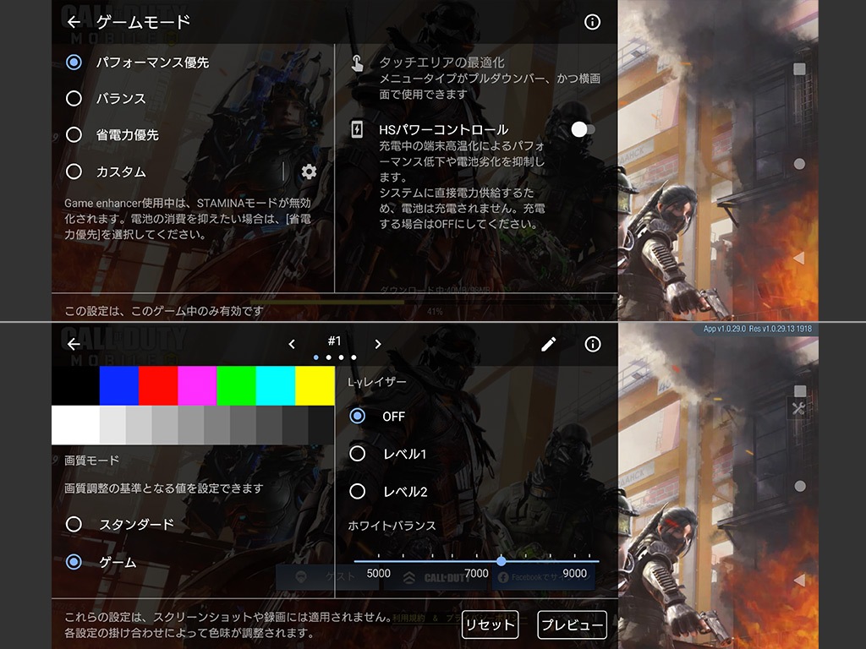Tap the リセット button
866x649 pixels.
pos(490,624)
